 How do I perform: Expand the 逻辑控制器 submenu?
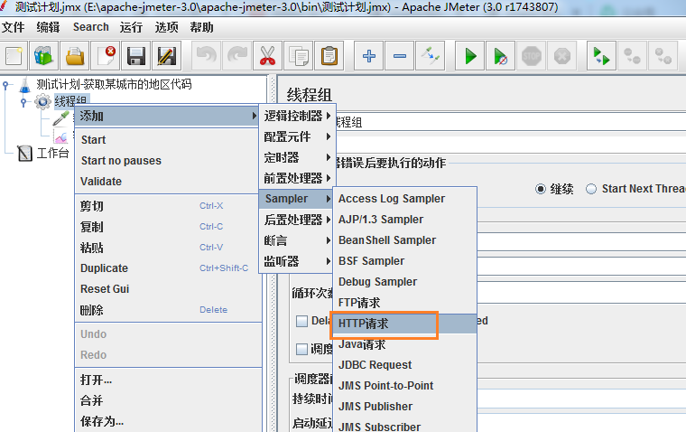(298, 116)
